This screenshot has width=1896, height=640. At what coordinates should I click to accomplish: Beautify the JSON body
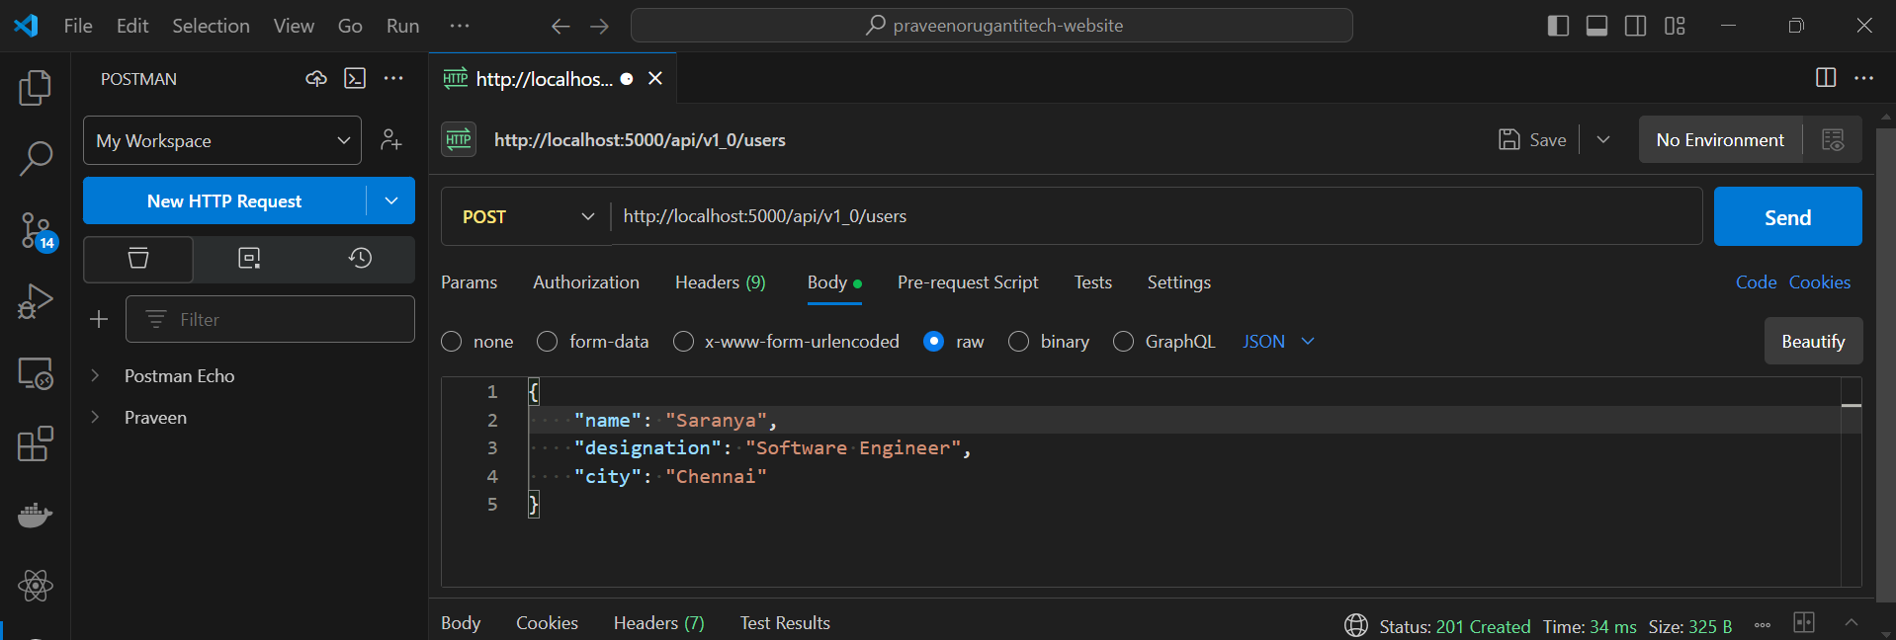tap(1813, 341)
